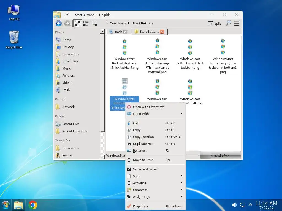Launch Chrome from the taskbar
Image resolution: width=282 pixels, height=211 pixels.
click(x=33, y=205)
